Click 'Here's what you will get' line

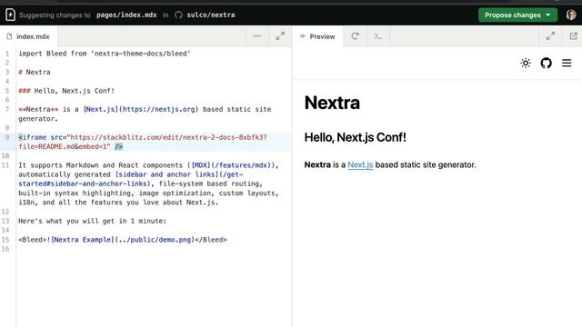click(93, 221)
